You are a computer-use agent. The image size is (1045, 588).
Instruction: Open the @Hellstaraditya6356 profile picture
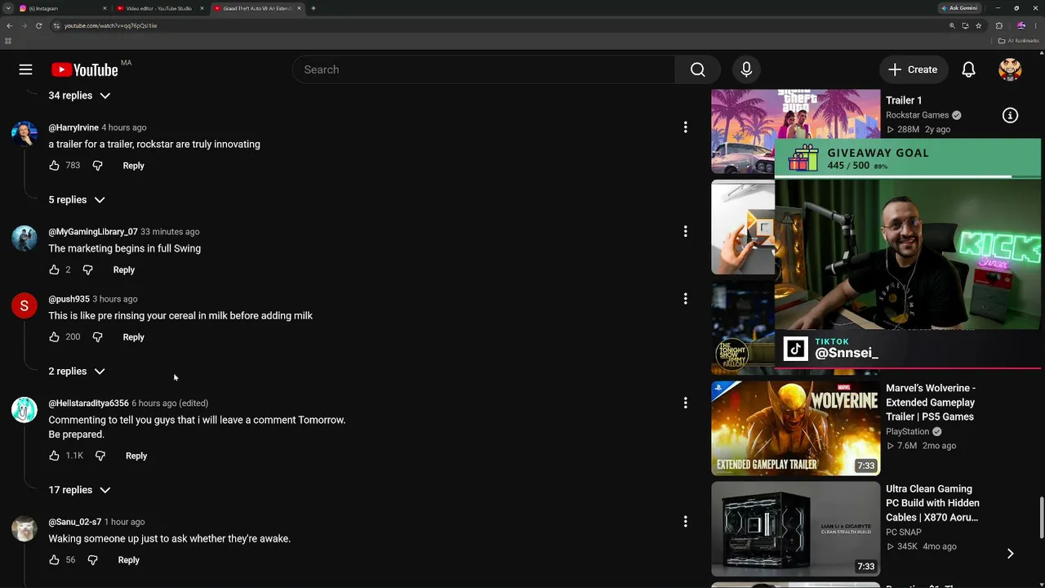pyautogui.click(x=24, y=410)
